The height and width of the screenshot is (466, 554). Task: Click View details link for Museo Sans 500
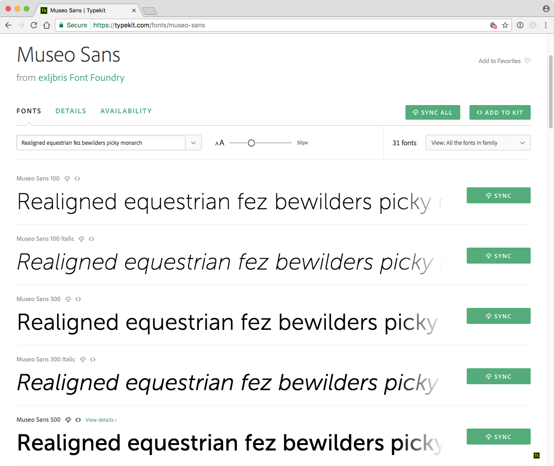101,420
